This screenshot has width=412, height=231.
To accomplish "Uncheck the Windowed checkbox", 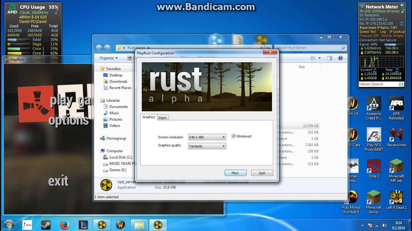I will (233, 136).
